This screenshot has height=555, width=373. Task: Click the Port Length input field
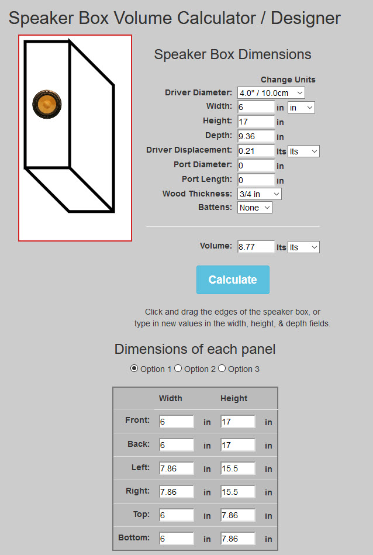coord(256,180)
